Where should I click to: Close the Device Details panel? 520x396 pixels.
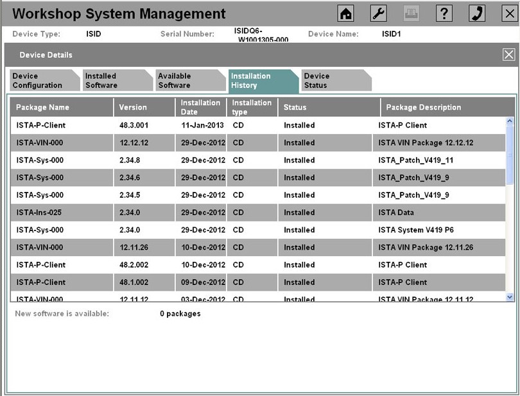tap(508, 55)
